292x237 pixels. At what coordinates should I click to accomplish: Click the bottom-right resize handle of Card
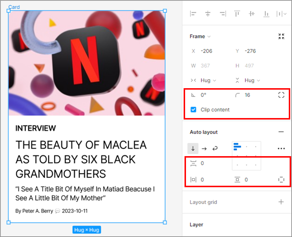pyautogui.click(x=165, y=222)
